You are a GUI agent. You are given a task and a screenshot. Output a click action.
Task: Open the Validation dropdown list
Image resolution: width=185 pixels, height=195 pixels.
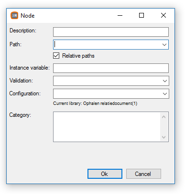165,81
